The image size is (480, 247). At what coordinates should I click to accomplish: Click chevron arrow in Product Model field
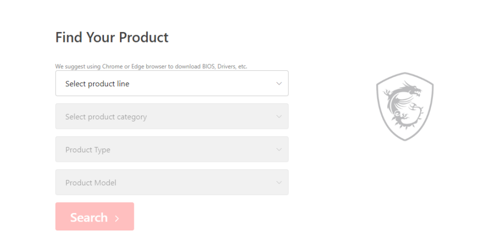tap(278, 183)
